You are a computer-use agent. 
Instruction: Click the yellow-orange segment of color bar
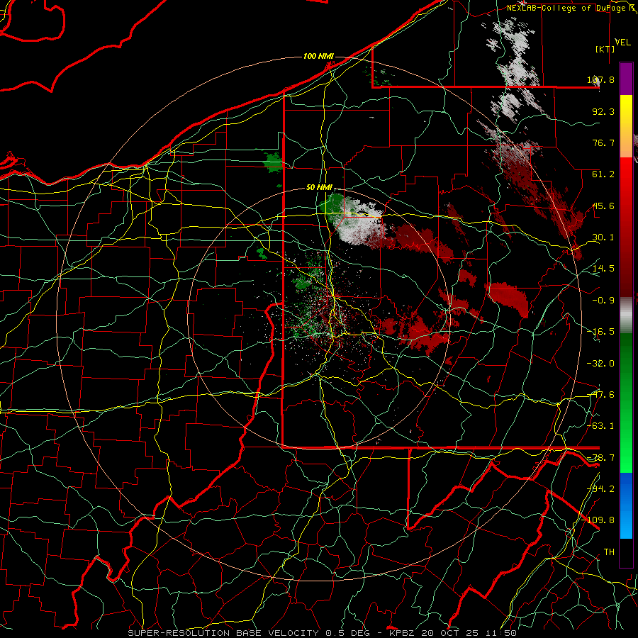(x=626, y=126)
